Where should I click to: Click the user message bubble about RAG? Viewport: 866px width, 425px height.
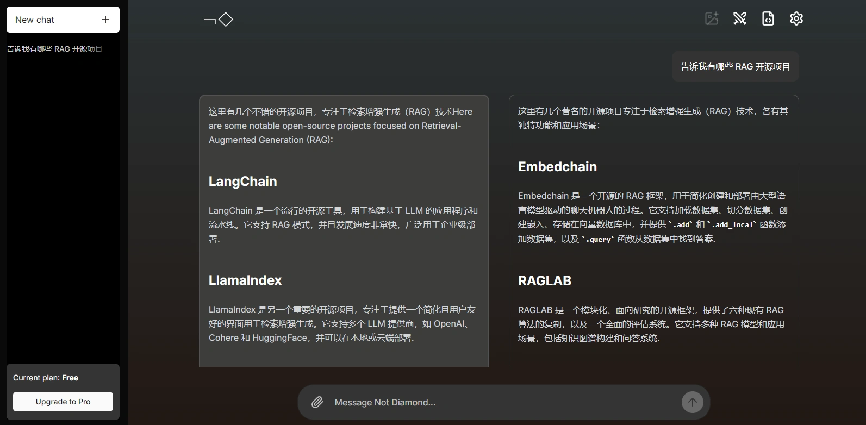[736, 66]
